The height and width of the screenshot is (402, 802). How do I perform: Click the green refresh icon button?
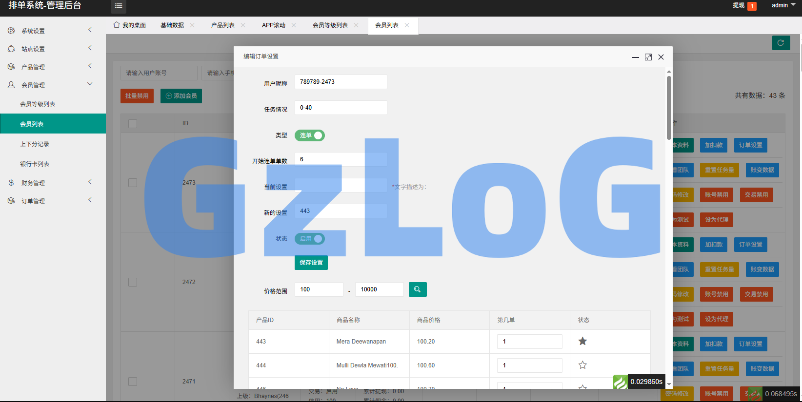(781, 43)
